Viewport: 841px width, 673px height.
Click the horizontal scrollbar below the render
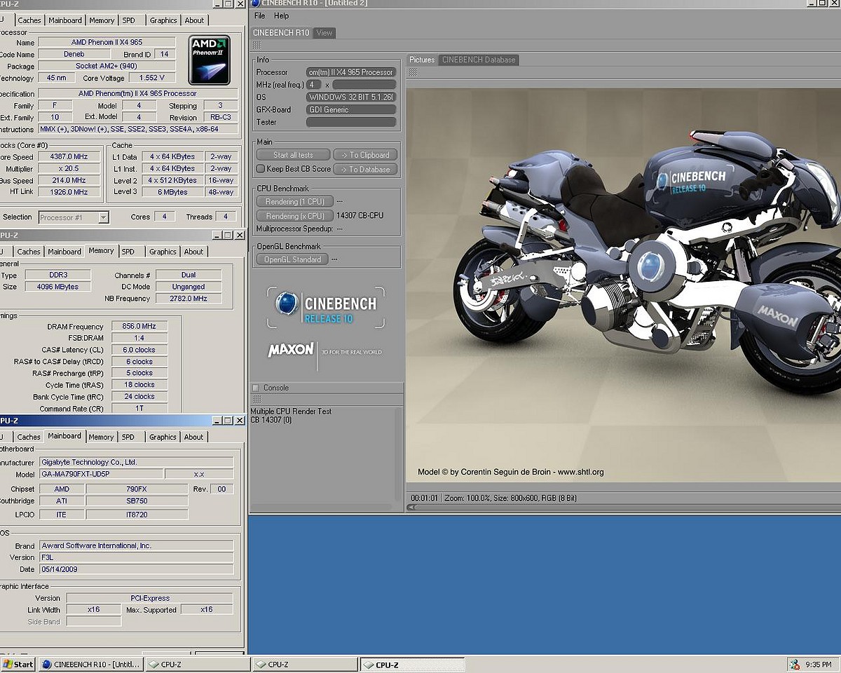(624, 508)
